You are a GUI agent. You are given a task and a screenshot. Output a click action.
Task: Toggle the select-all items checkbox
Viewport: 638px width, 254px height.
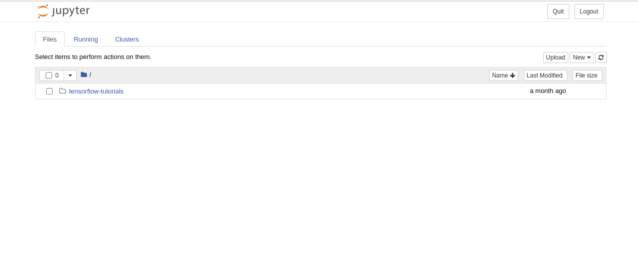(49, 75)
